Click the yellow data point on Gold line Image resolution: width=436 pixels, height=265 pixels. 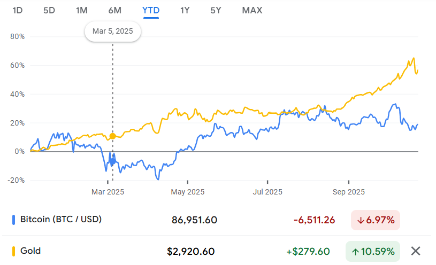112,136
